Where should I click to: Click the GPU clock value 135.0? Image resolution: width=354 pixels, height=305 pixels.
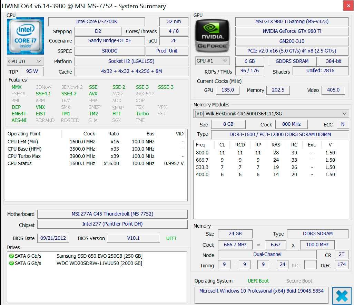coord(228,90)
